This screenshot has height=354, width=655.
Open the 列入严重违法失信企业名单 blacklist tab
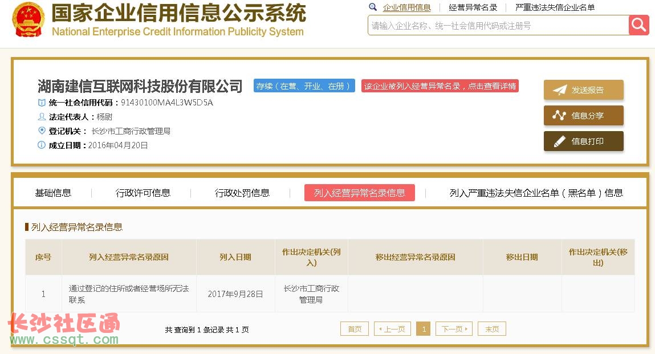point(536,193)
